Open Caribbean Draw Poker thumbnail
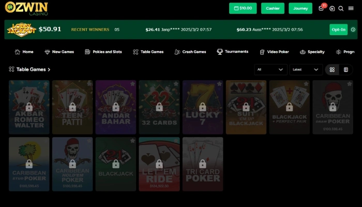 click(333, 107)
